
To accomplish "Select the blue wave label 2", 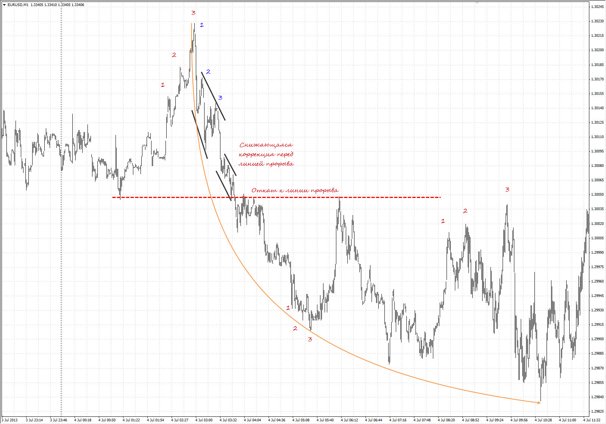I will [x=208, y=72].
